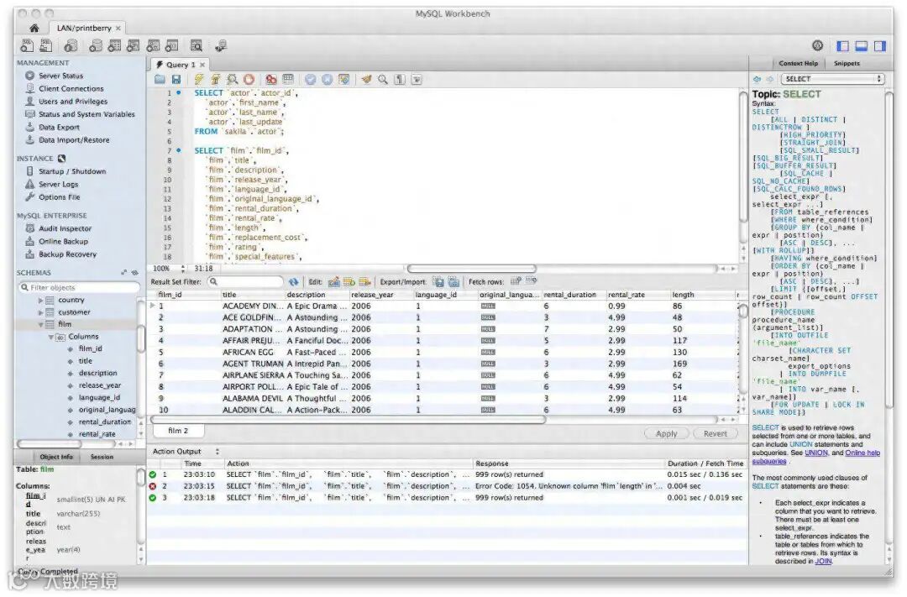Beautify the SQL with broom icon
The width and height of the screenshot is (907, 597).
366,80
